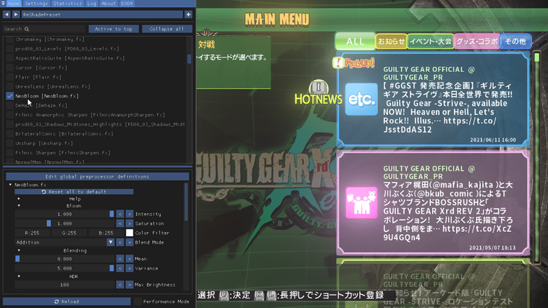Click the effect Search field
The height and width of the screenshot is (308, 548).
45,29
